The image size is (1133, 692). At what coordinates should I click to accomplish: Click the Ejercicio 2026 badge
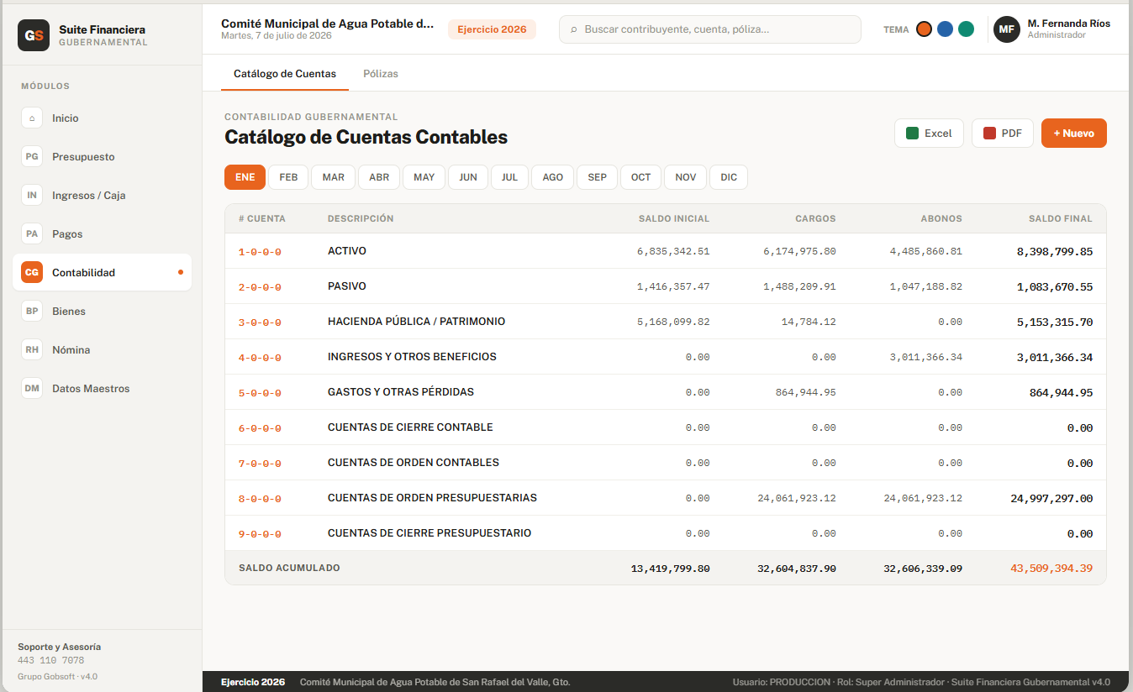point(492,29)
